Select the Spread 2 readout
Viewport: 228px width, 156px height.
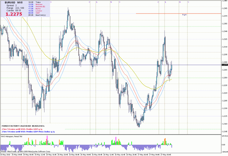point(12,5)
